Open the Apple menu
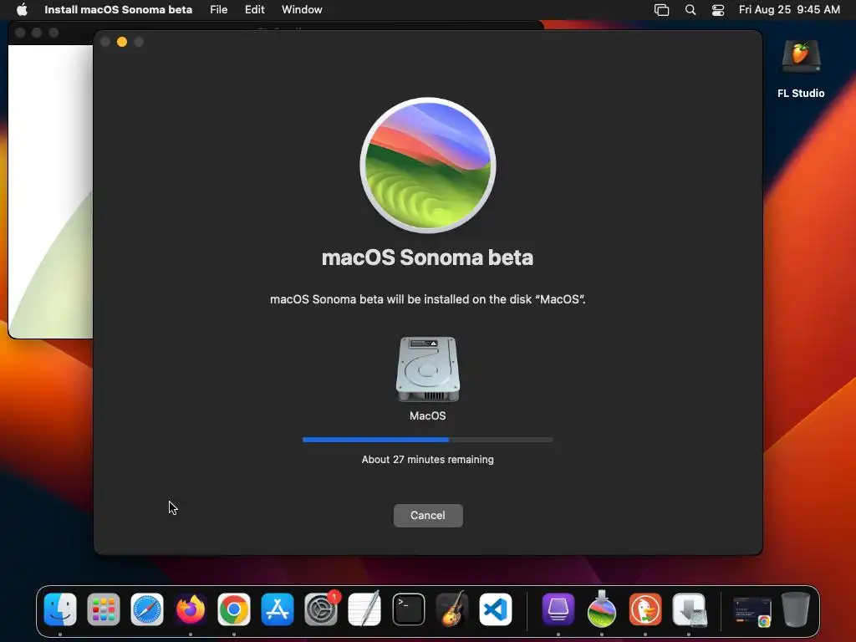The height and width of the screenshot is (642, 856). click(22, 10)
